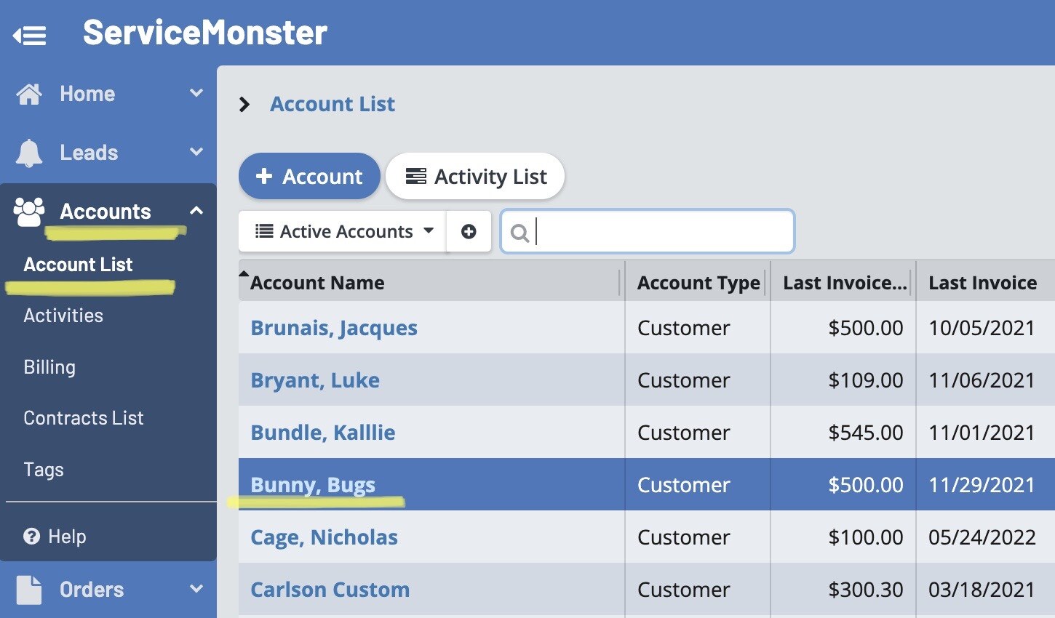Open Activities in the sidebar
This screenshot has width=1055, height=618.
(63, 316)
